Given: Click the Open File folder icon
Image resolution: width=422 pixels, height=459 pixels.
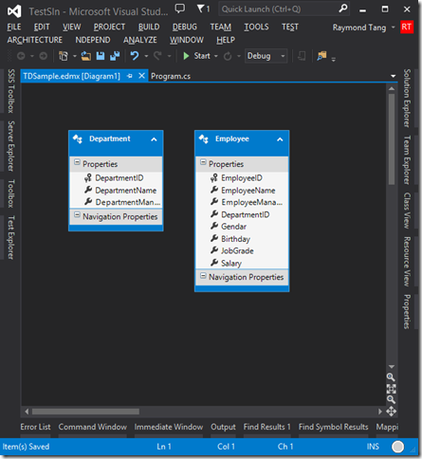Looking at the screenshot, I should pos(86,56).
